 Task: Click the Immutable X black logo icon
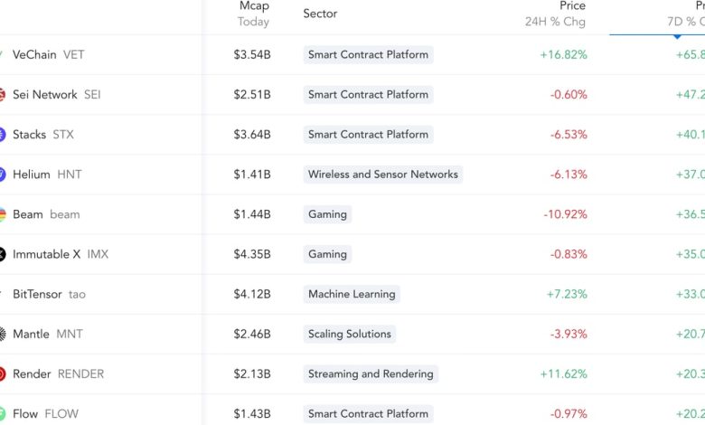pos(2,254)
